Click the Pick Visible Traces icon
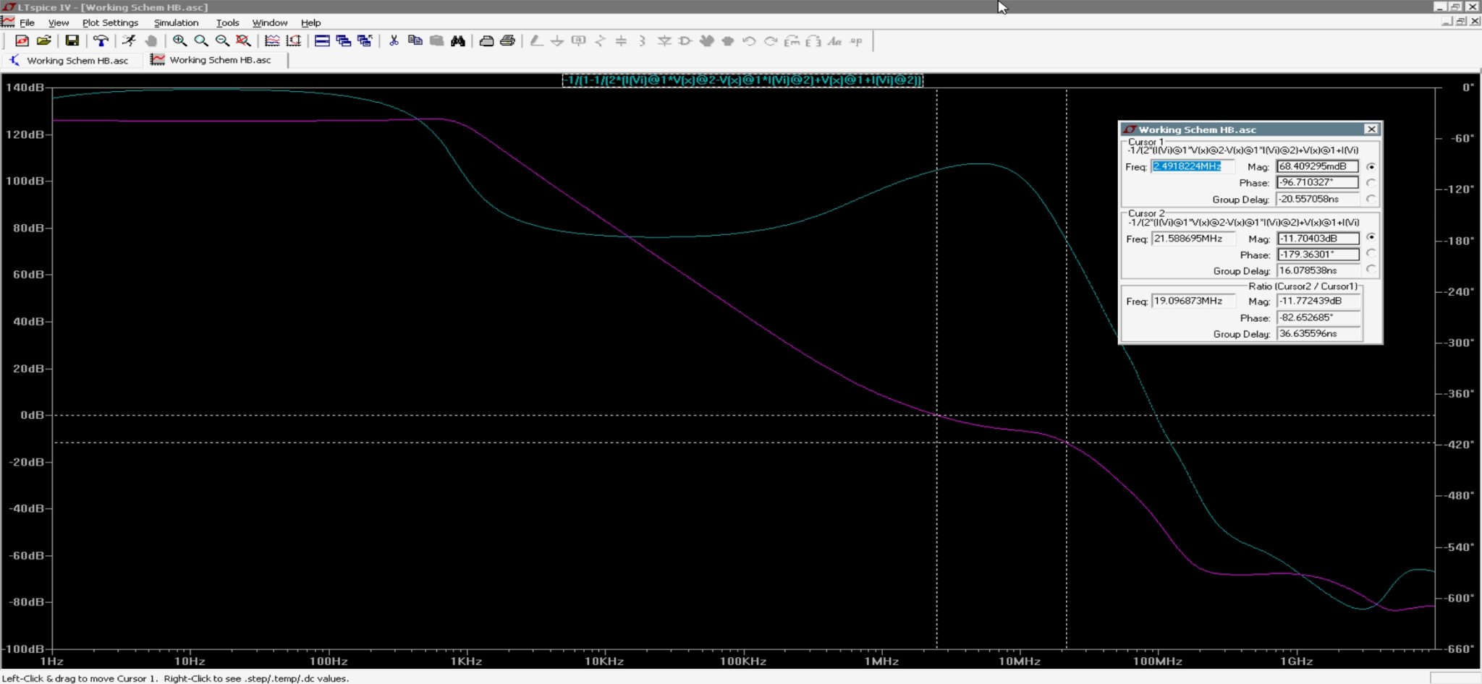The height and width of the screenshot is (684, 1482). tap(272, 41)
